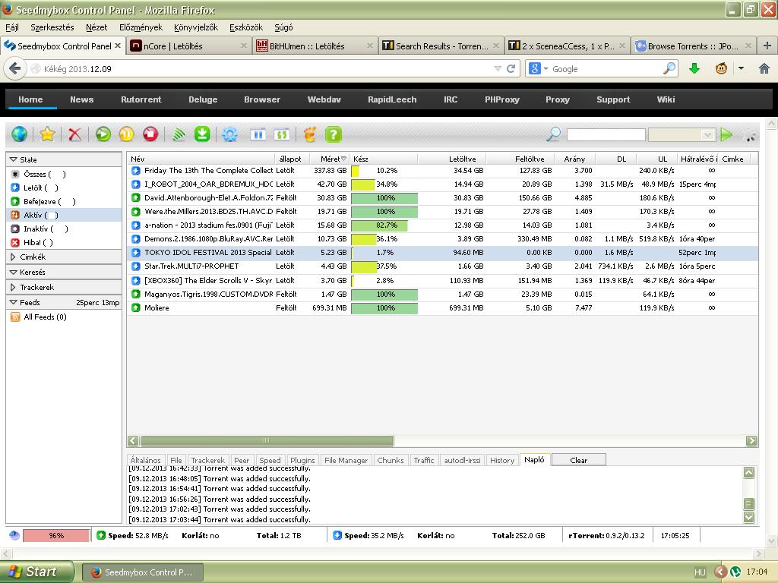Click the Google search magnifier icon
Viewport: 778px width, 583px height.
tap(669, 68)
